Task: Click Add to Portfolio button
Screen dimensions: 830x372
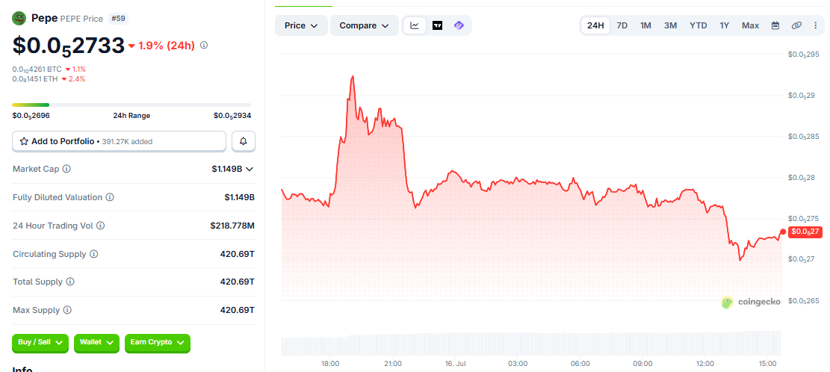Action: 119,141
